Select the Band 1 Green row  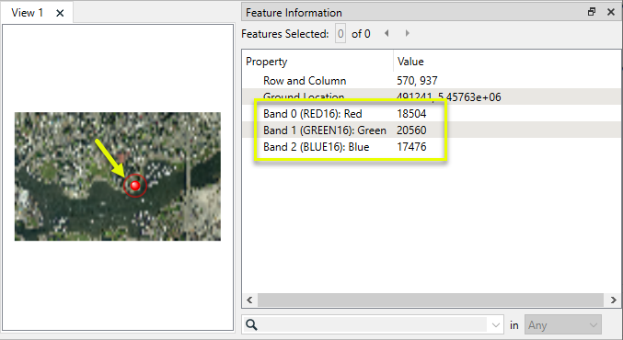(432, 130)
